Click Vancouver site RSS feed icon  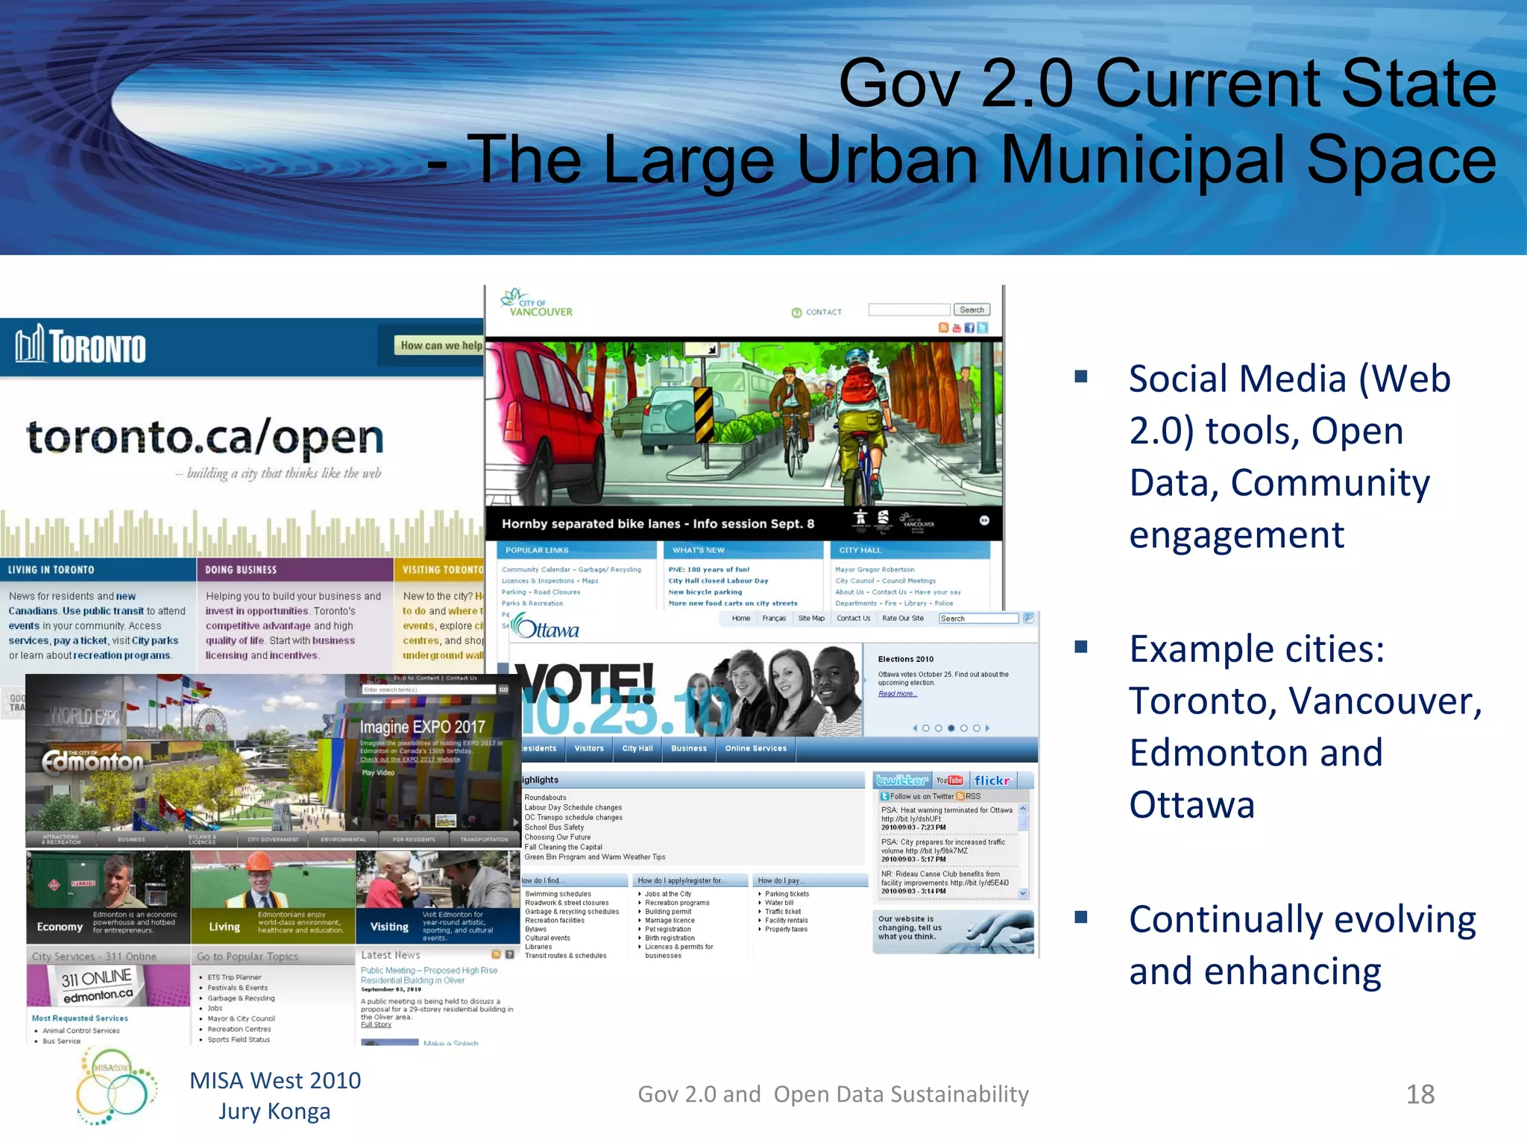click(943, 328)
